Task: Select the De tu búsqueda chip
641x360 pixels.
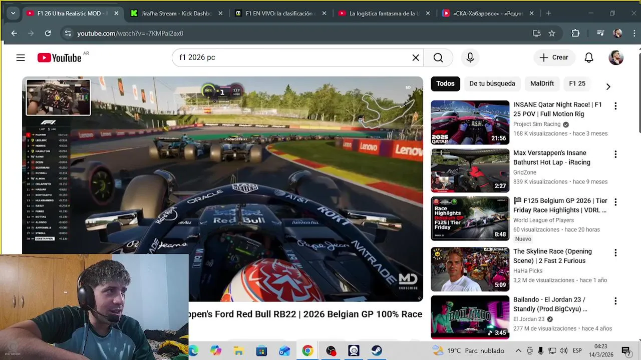Action: pyautogui.click(x=492, y=83)
